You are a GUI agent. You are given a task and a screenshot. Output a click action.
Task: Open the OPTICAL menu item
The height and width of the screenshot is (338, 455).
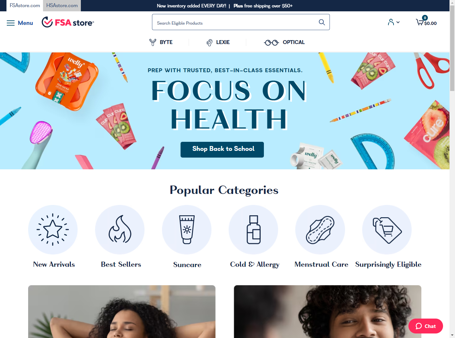coord(284,42)
